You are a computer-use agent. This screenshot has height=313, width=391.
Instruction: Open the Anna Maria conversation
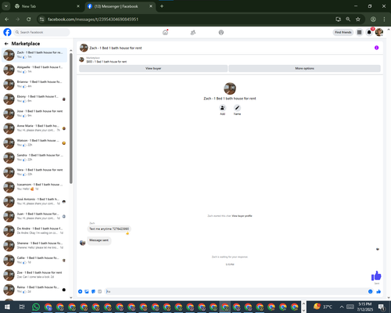(34, 128)
